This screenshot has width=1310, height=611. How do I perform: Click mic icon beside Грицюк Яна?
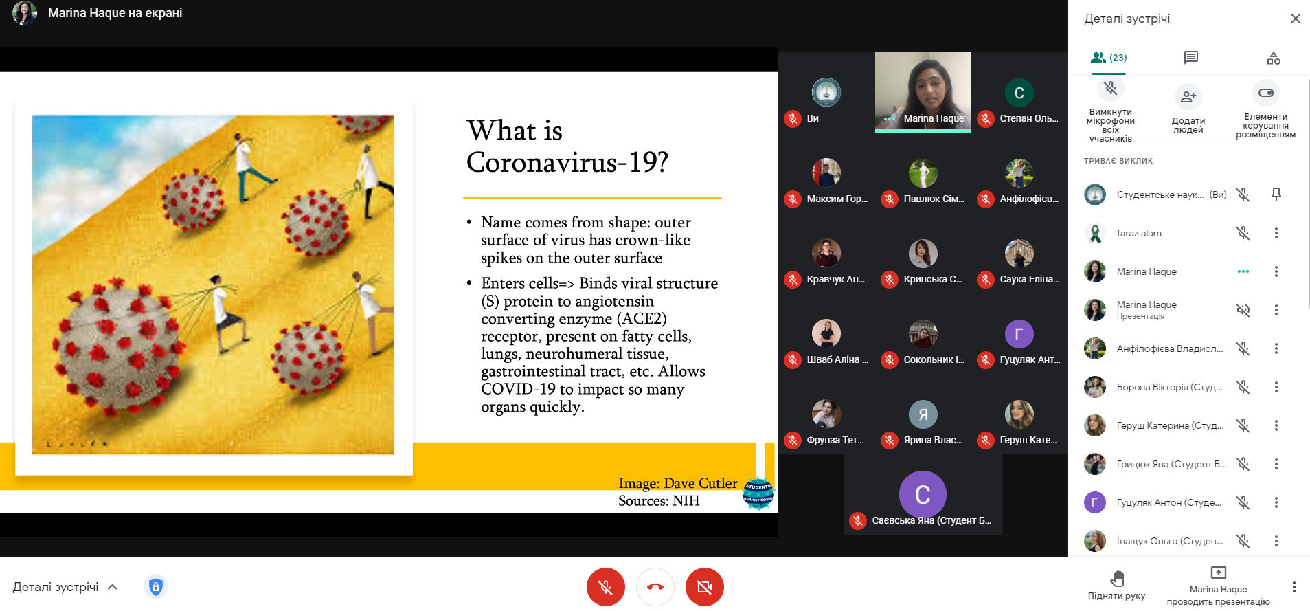click(x=1243, y=464)
